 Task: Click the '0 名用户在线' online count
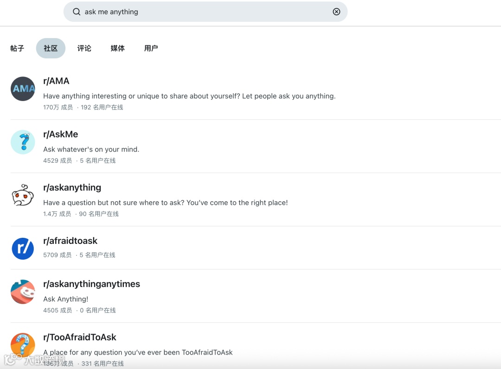[98, 310]
